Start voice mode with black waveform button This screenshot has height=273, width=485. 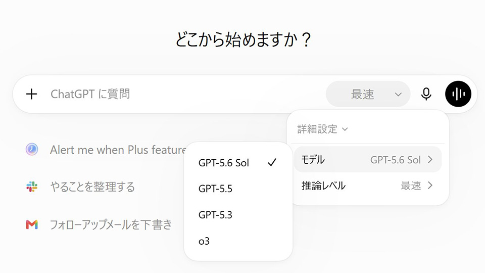458,94
